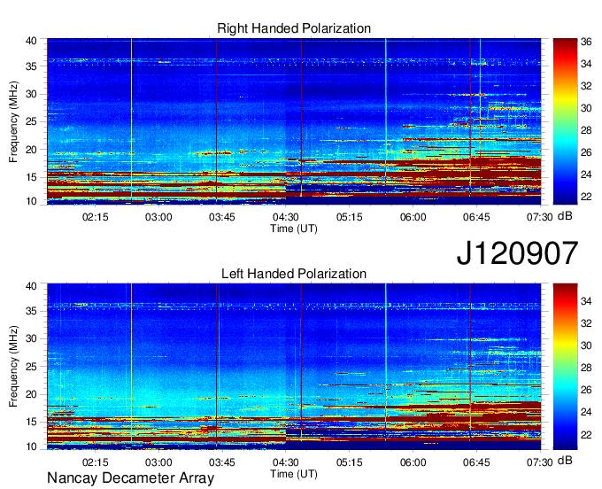Click the "Left Handed Polarization" plot title
This screenshot has height=489, width=602.
[294, 274]
